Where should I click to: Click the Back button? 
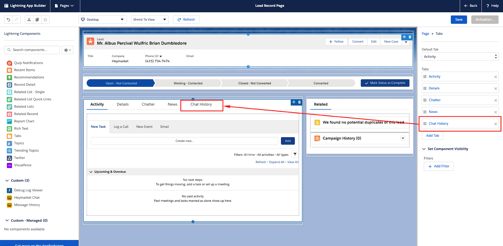pos(471,6)
